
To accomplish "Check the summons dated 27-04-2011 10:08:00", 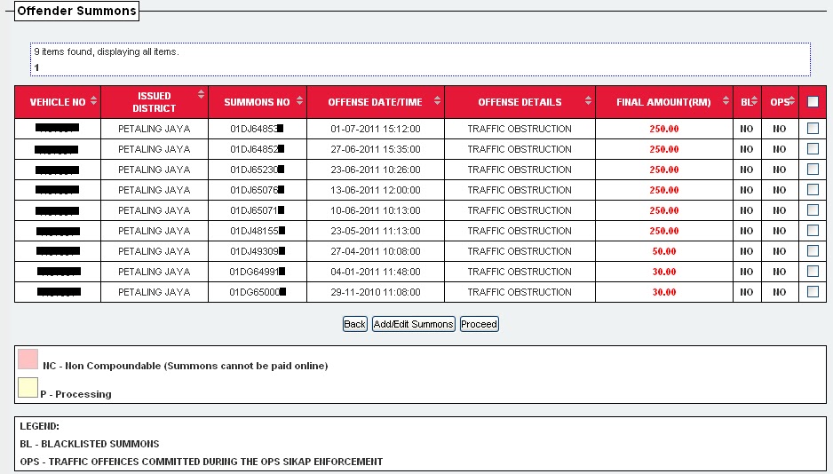I will 813,250.
